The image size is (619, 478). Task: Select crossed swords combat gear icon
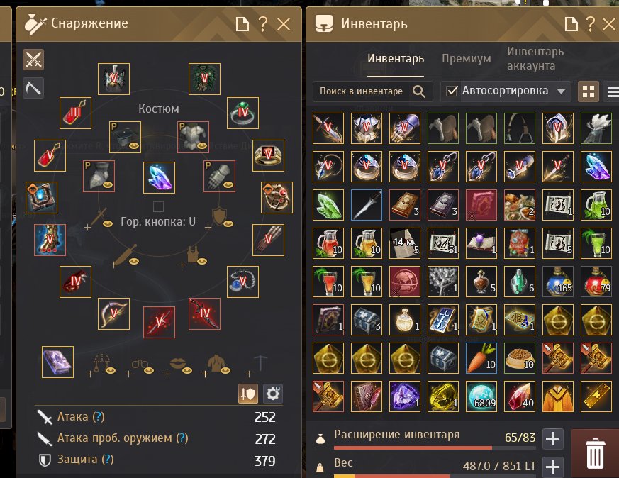click(x=33, y=60)
